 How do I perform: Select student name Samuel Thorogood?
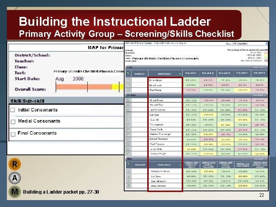click(159, 139)
